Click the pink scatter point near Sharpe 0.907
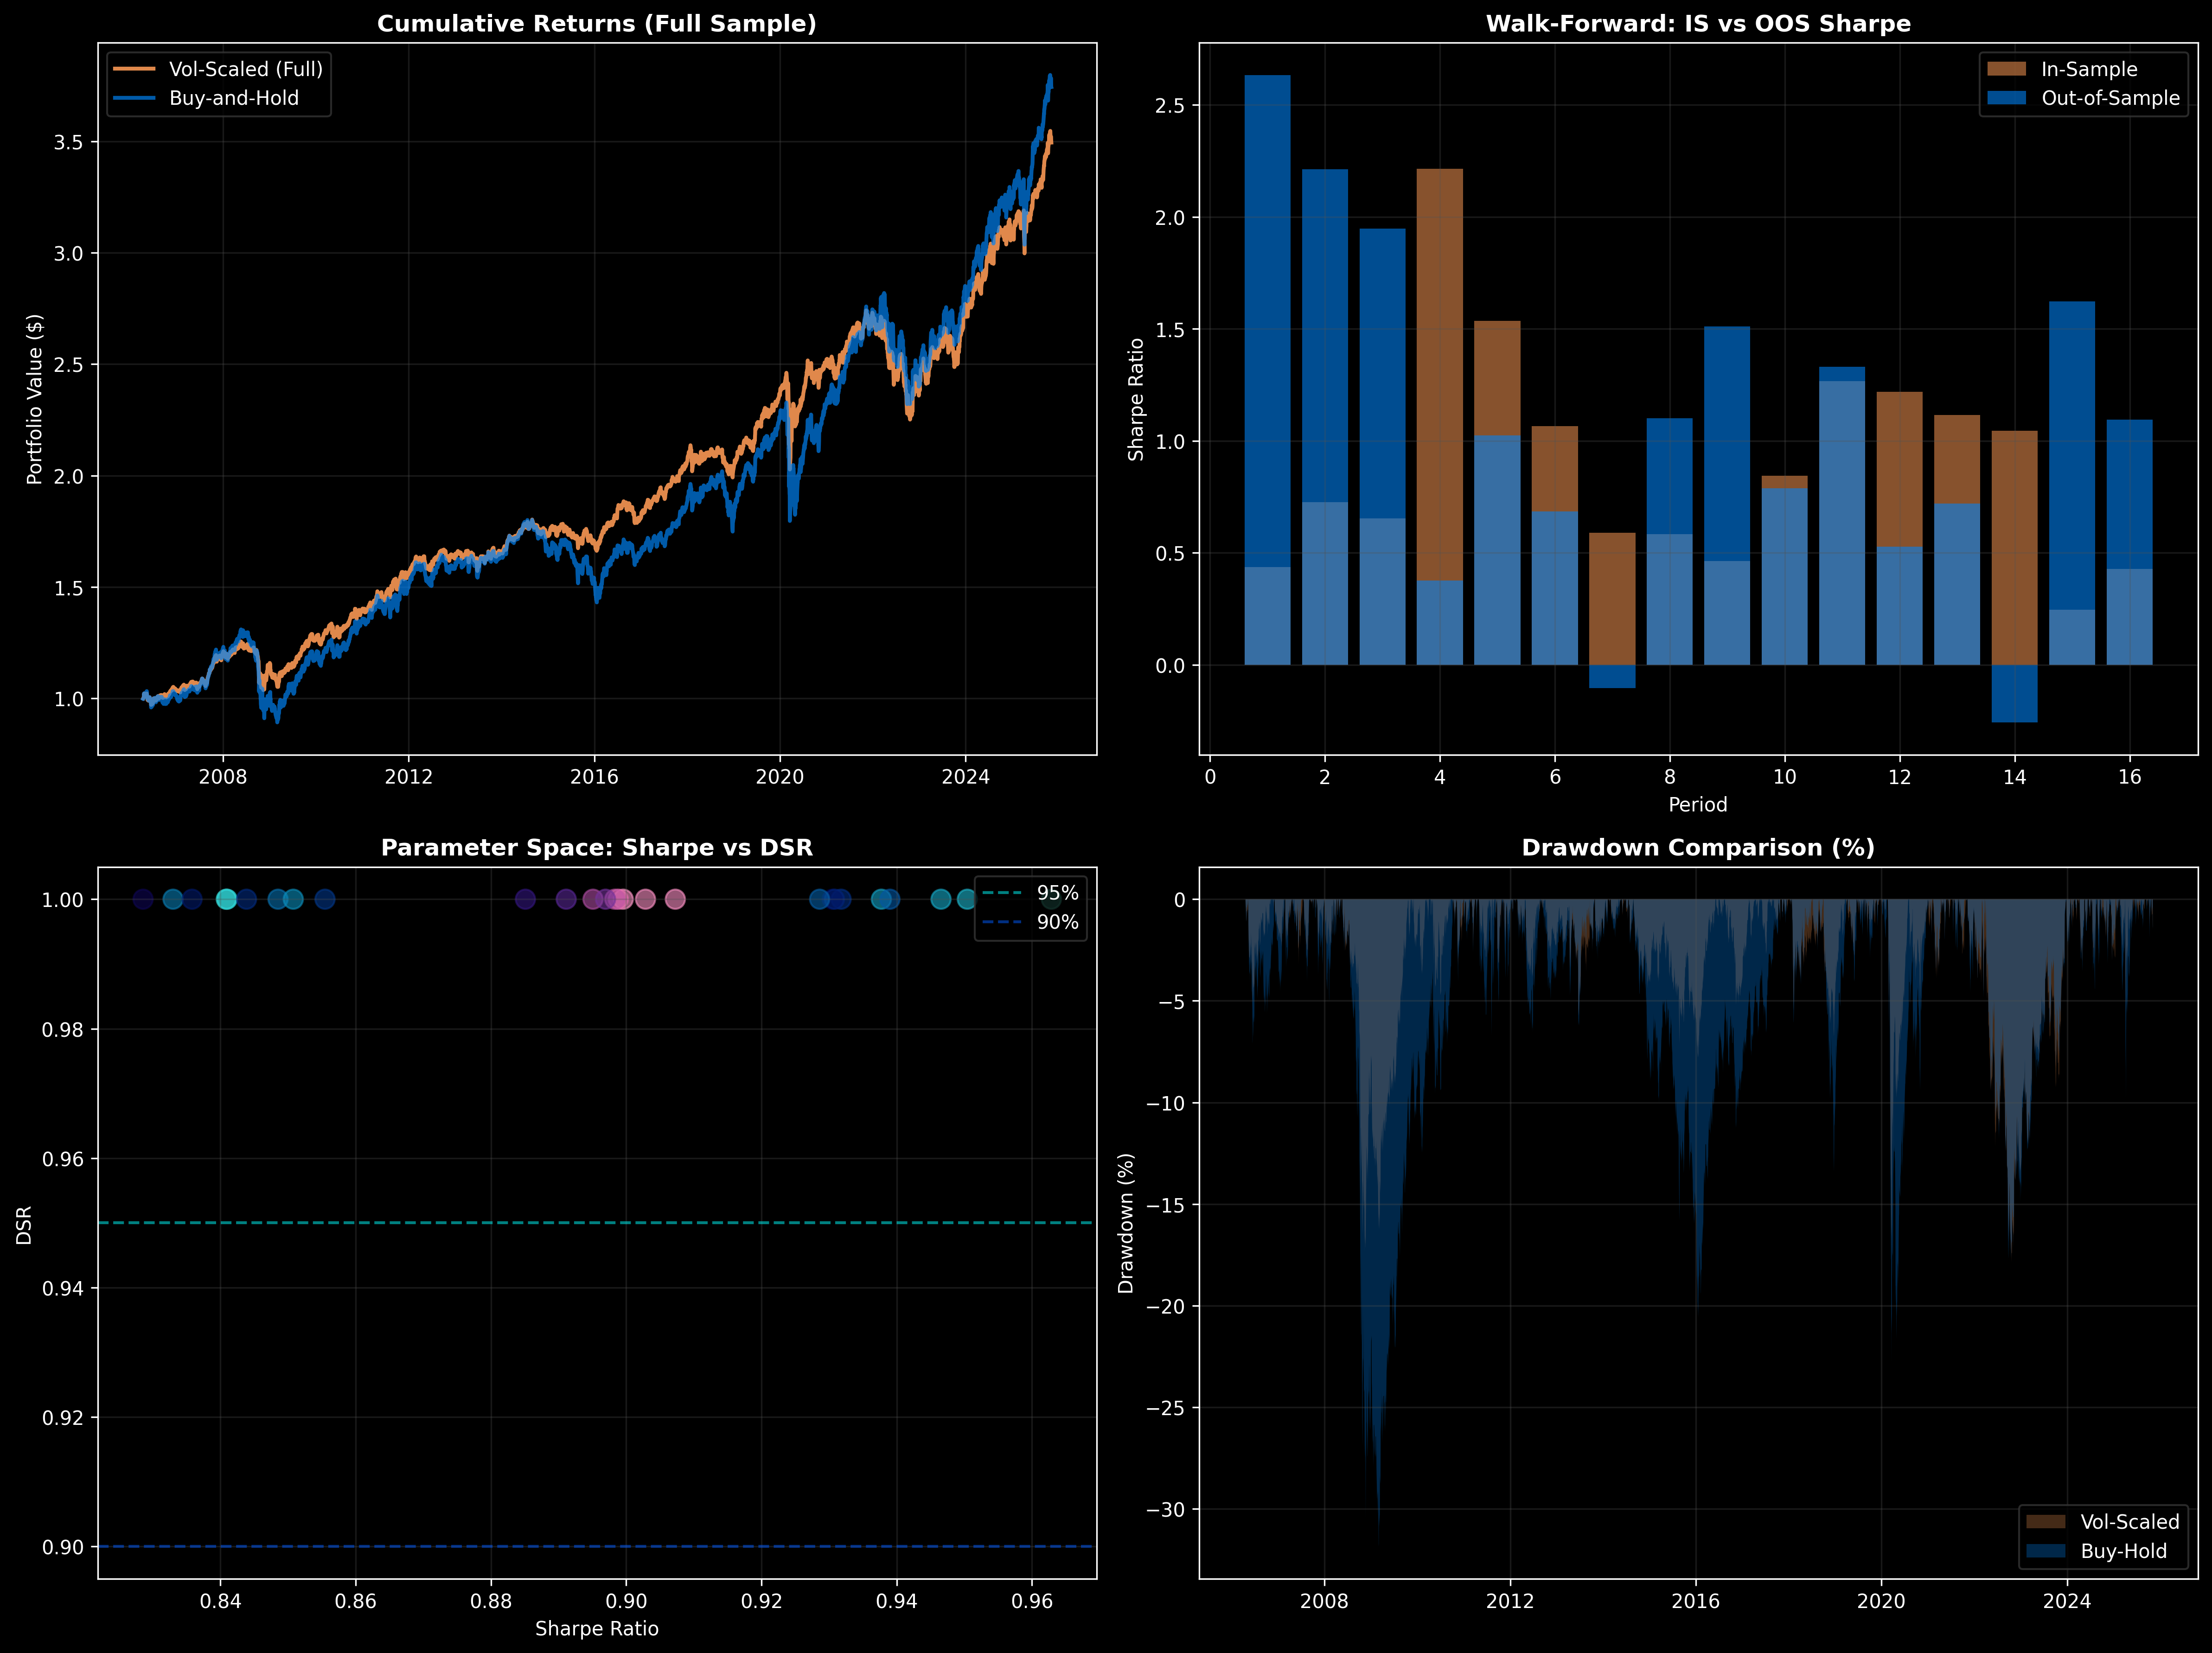2212x1653 pixels. (675, 899)
